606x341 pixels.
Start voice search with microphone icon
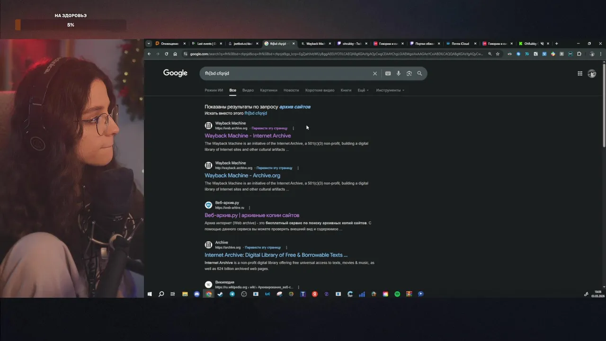pos(399,73)
